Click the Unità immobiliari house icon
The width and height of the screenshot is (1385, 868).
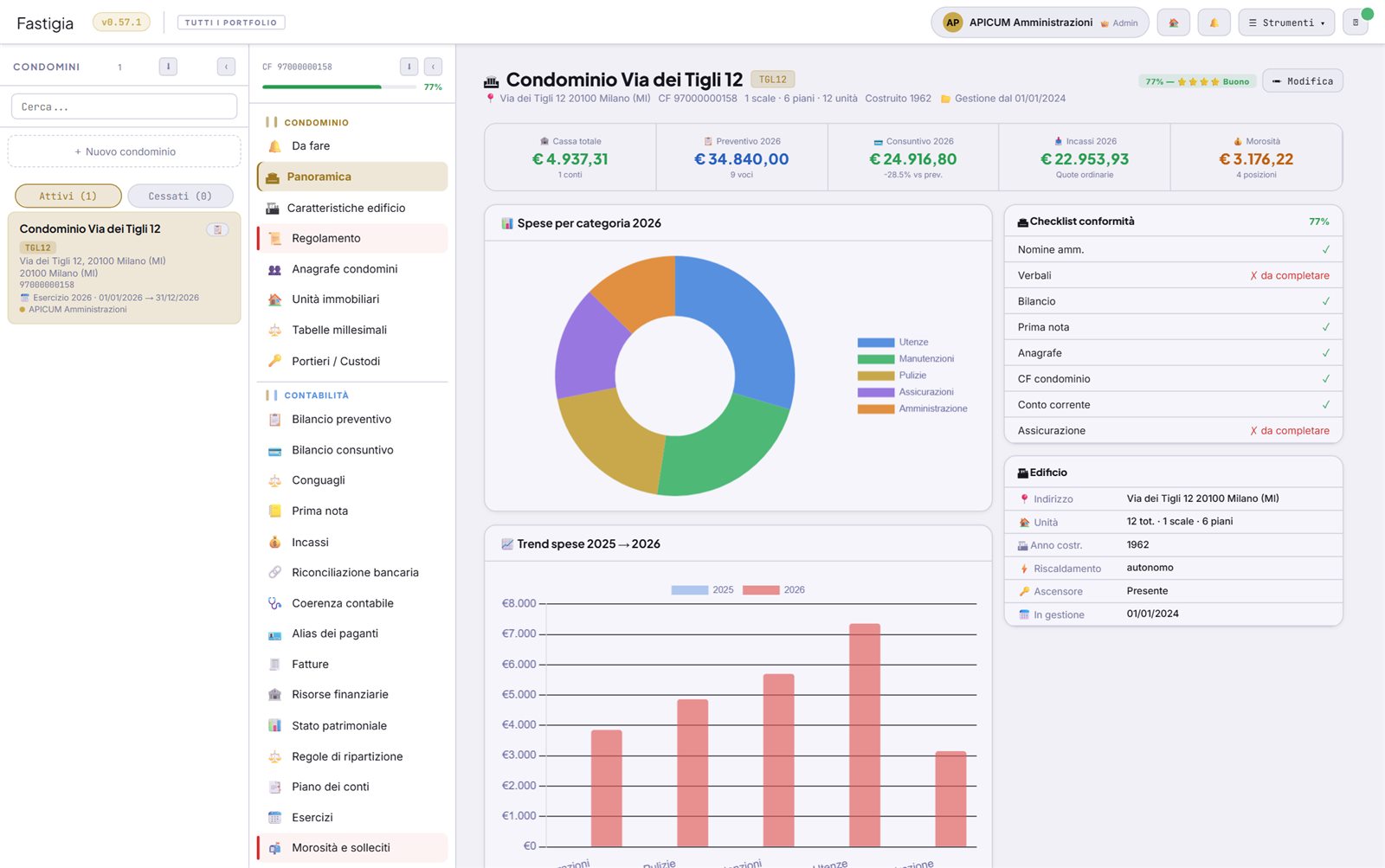274,299
